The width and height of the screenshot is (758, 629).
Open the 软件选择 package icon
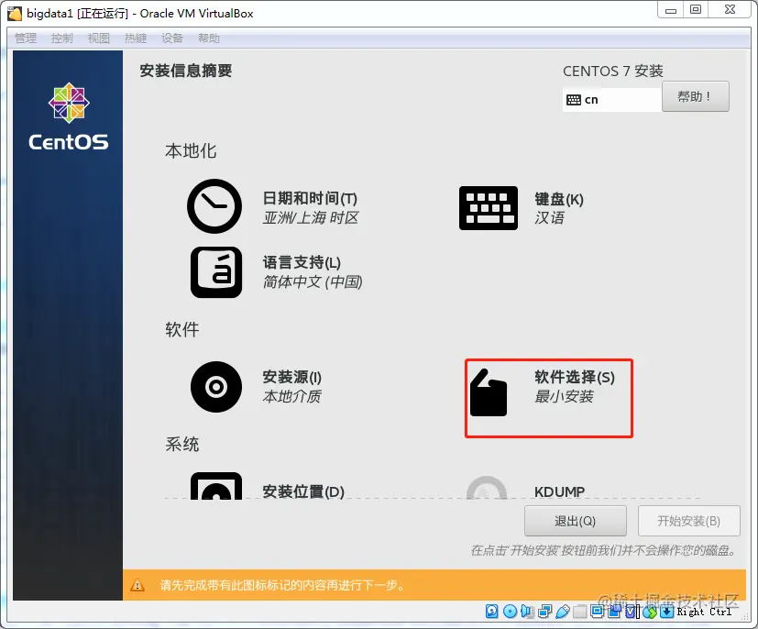click(x=489, y=392)
